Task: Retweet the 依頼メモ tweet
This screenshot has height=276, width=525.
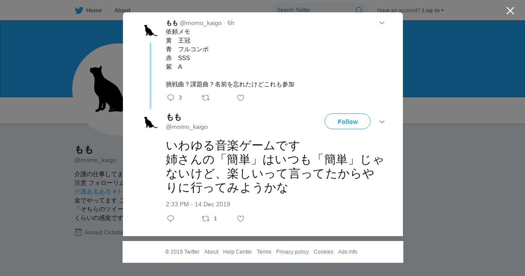Action: [206, 98]
